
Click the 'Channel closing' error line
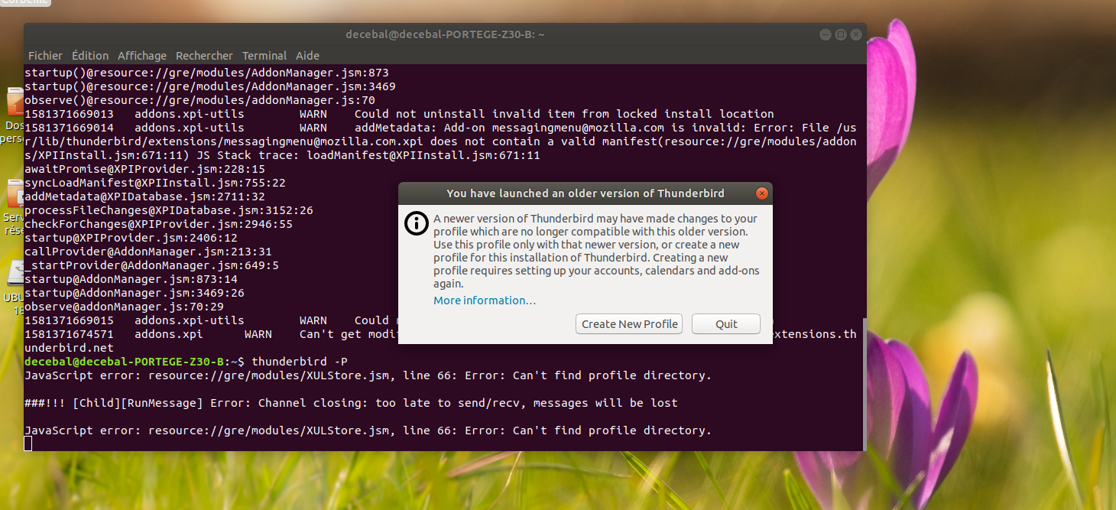pos(351,403)
